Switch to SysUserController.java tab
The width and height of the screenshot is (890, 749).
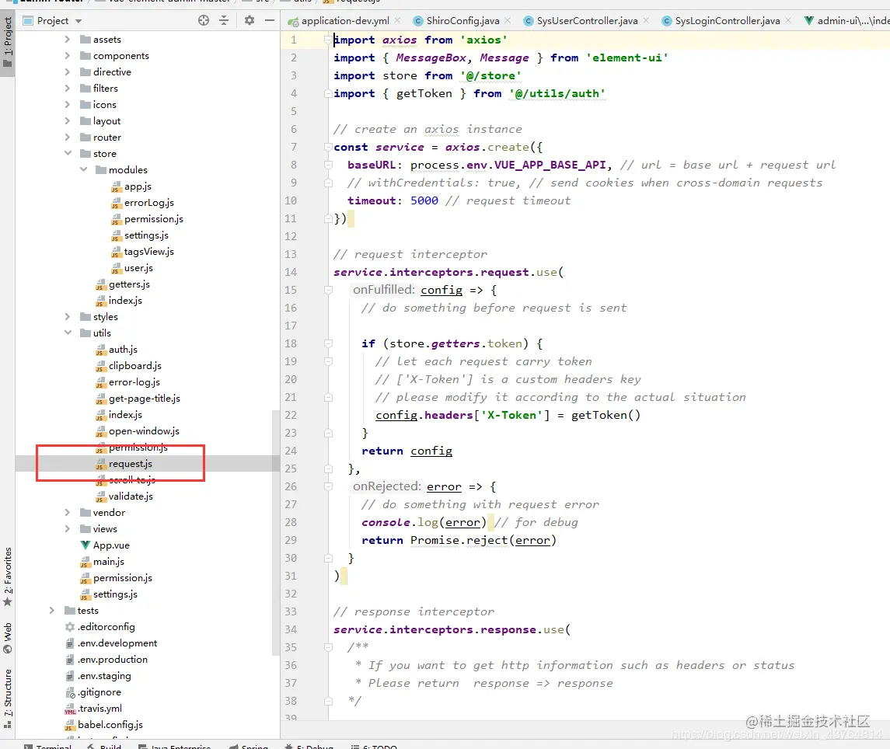pos(587,20)
